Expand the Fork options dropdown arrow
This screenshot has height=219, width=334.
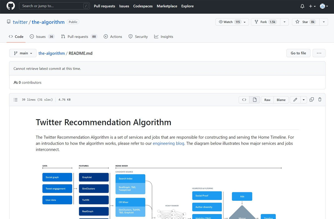pyautogui.click(x=284, y=22)
